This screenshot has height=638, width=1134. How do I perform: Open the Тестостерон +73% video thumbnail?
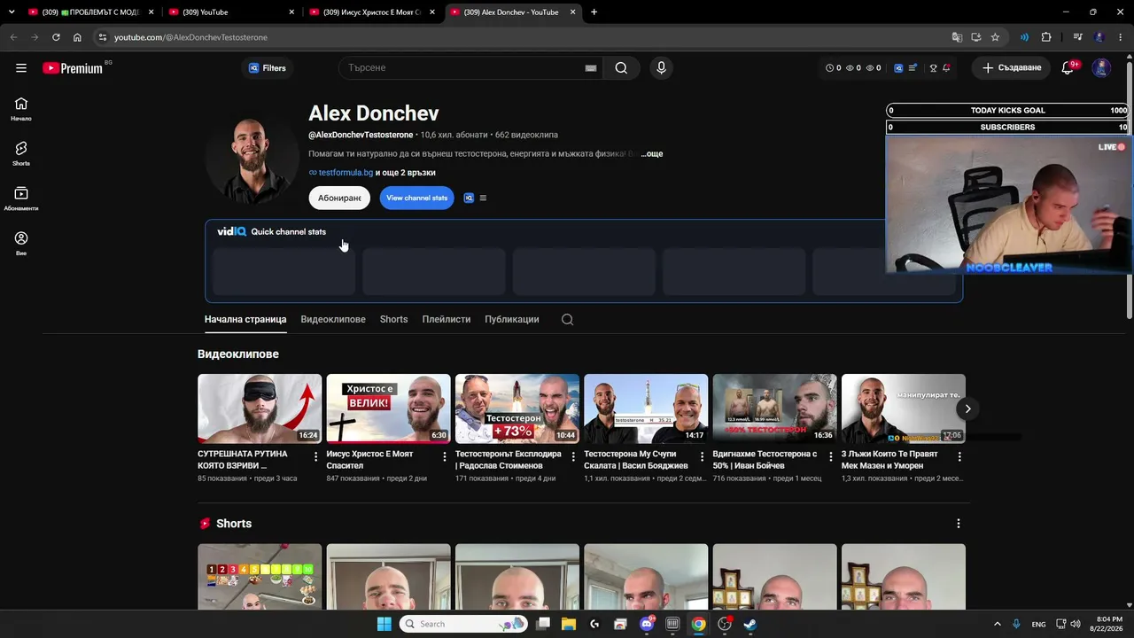(x=517, y=408)
